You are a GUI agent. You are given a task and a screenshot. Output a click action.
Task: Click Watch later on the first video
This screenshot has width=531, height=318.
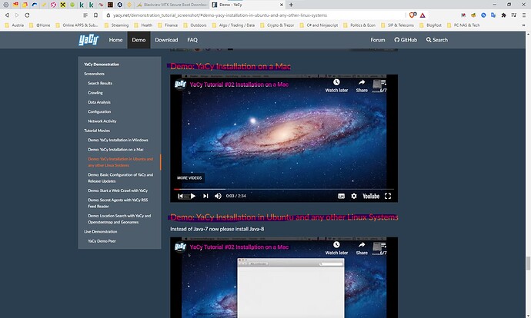[x=336, y=86]
